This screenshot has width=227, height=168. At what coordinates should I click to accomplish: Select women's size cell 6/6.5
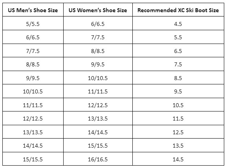pyautogui.click(x=98, y=23)
